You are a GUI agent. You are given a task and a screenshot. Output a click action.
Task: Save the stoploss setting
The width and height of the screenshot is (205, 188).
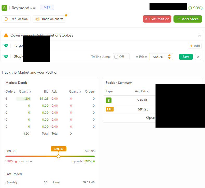click(x=186, y=57)
